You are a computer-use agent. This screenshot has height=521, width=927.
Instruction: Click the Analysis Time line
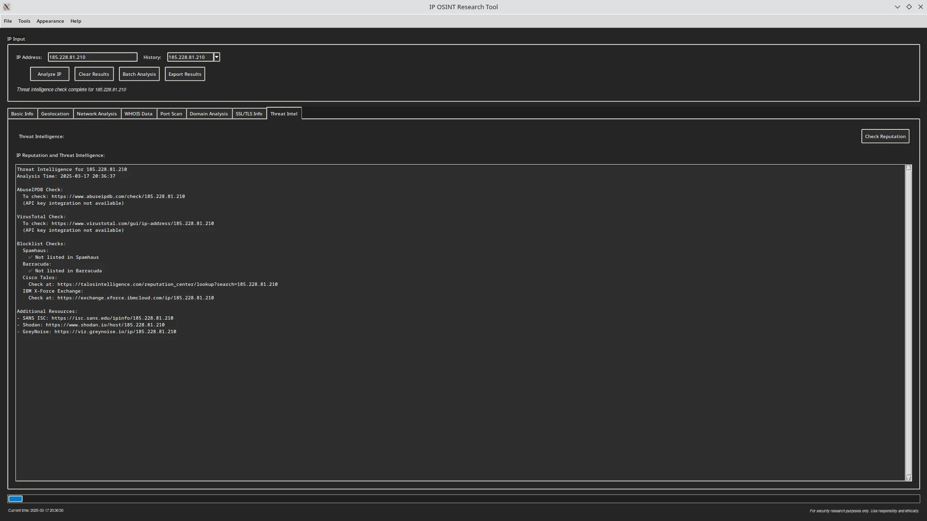point(66,176)
